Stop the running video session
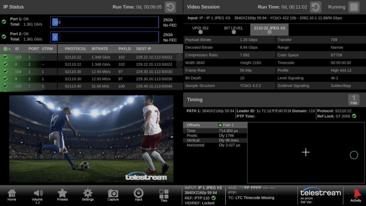Viewport: 366px width, 206px height. 353,7
